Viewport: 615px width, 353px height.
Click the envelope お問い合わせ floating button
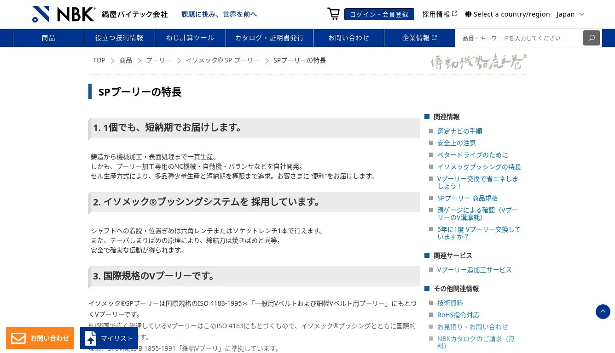40,338
